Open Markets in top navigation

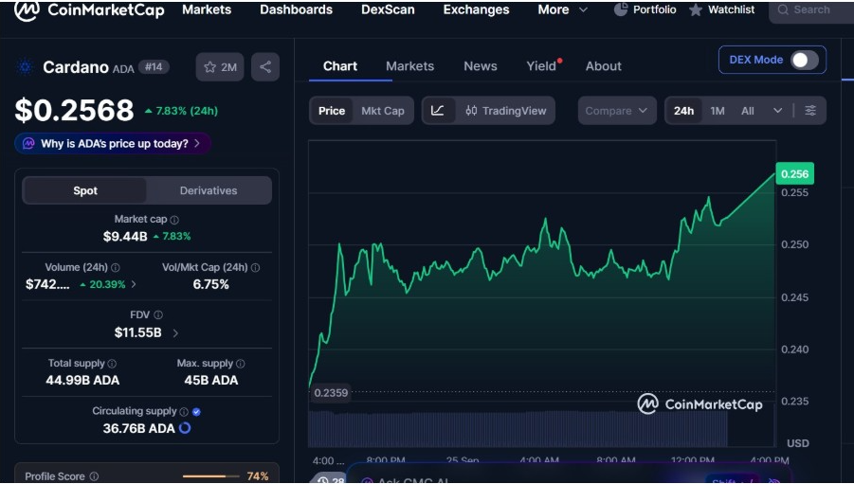(207, 9)
